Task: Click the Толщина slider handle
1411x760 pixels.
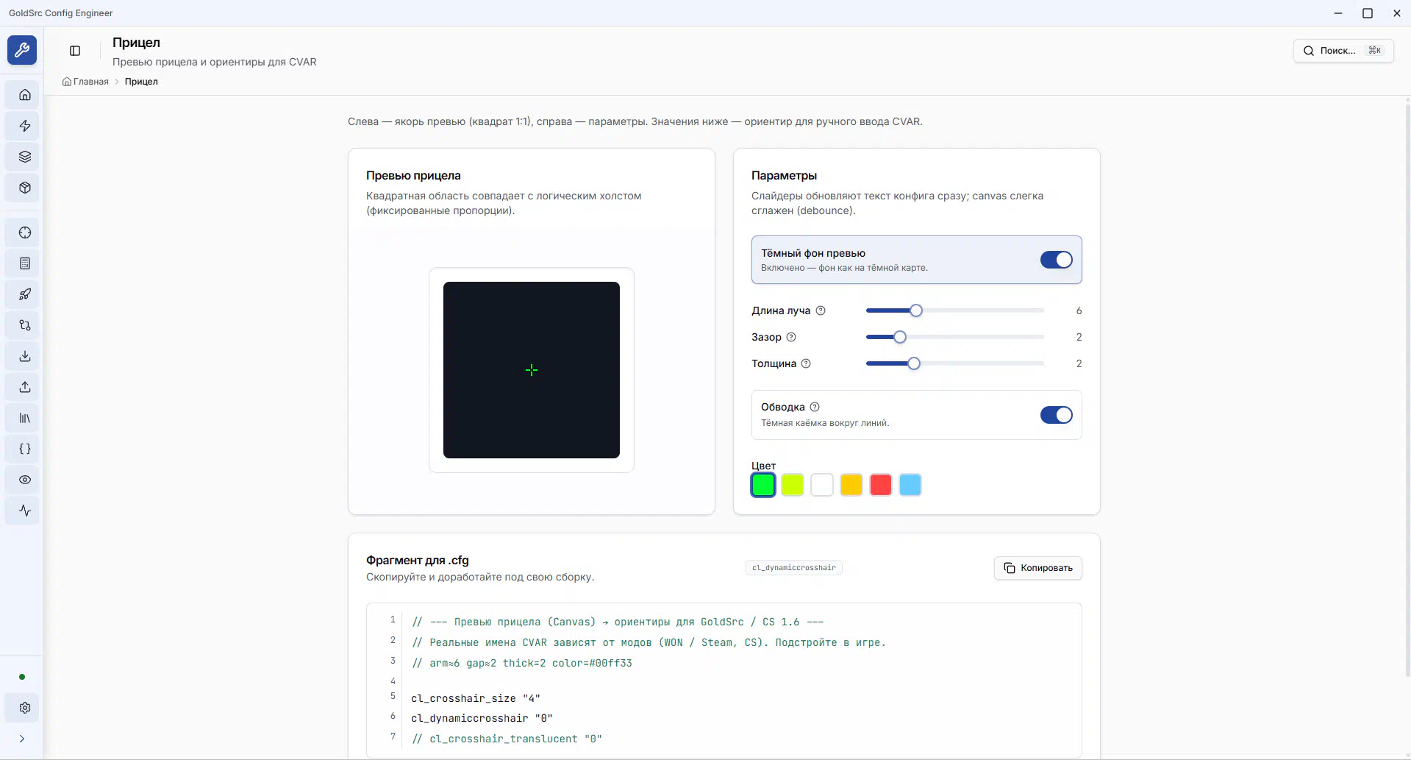Action: pyautogui.click(x=914, y=363)
